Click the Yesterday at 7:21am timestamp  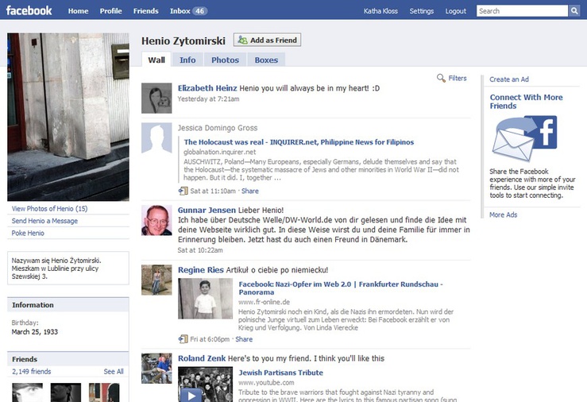[x=209, y=99]
